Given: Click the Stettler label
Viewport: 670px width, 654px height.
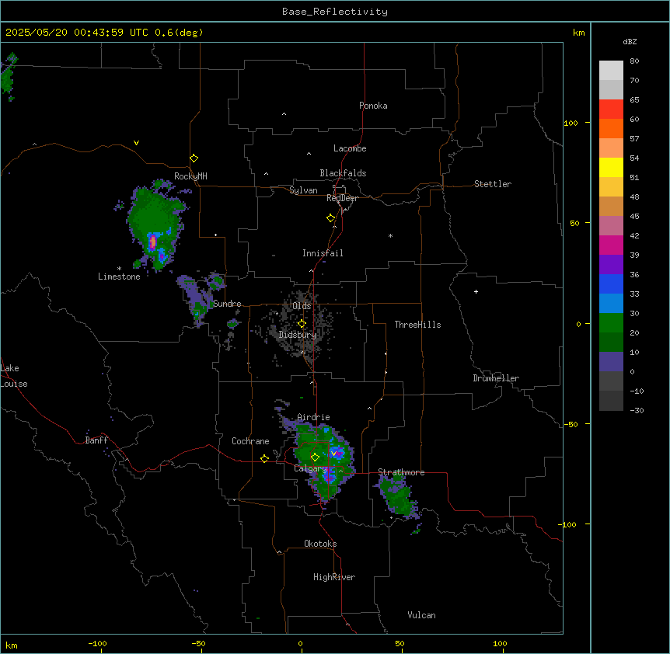Looking at the screenshot, I should point(493,184).
